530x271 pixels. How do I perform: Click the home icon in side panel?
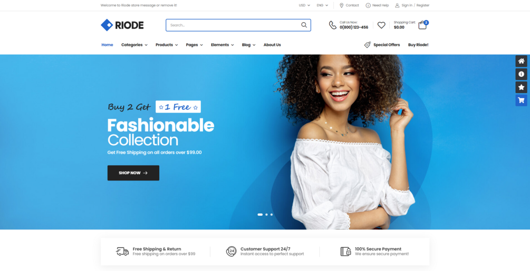(521, 61)
